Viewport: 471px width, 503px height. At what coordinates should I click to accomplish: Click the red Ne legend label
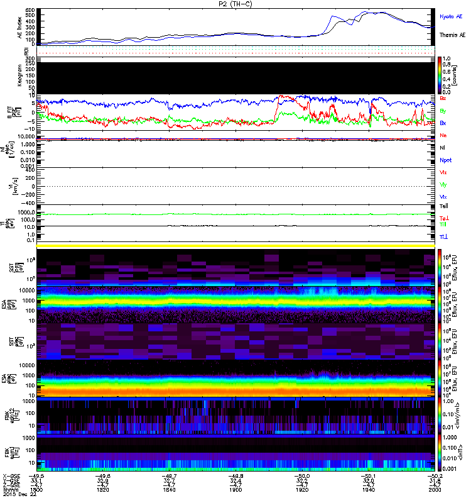[x=443, y=135]
